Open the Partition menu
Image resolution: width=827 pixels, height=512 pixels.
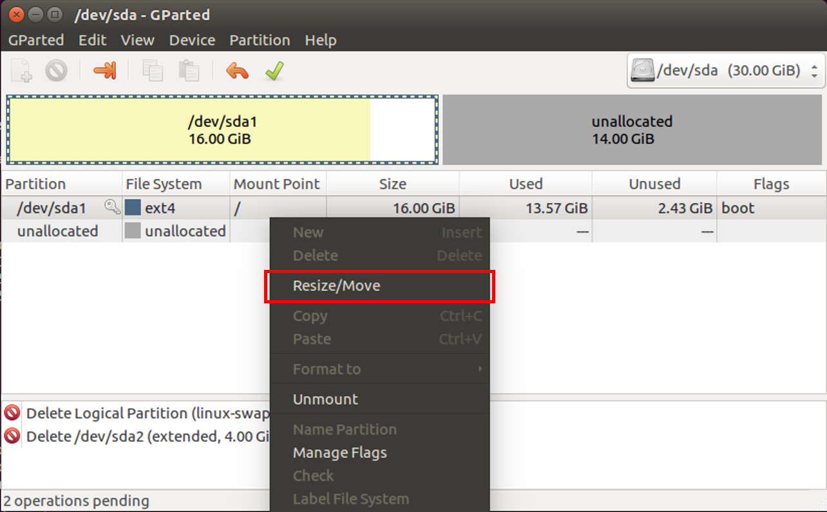(x=260, y=40)
